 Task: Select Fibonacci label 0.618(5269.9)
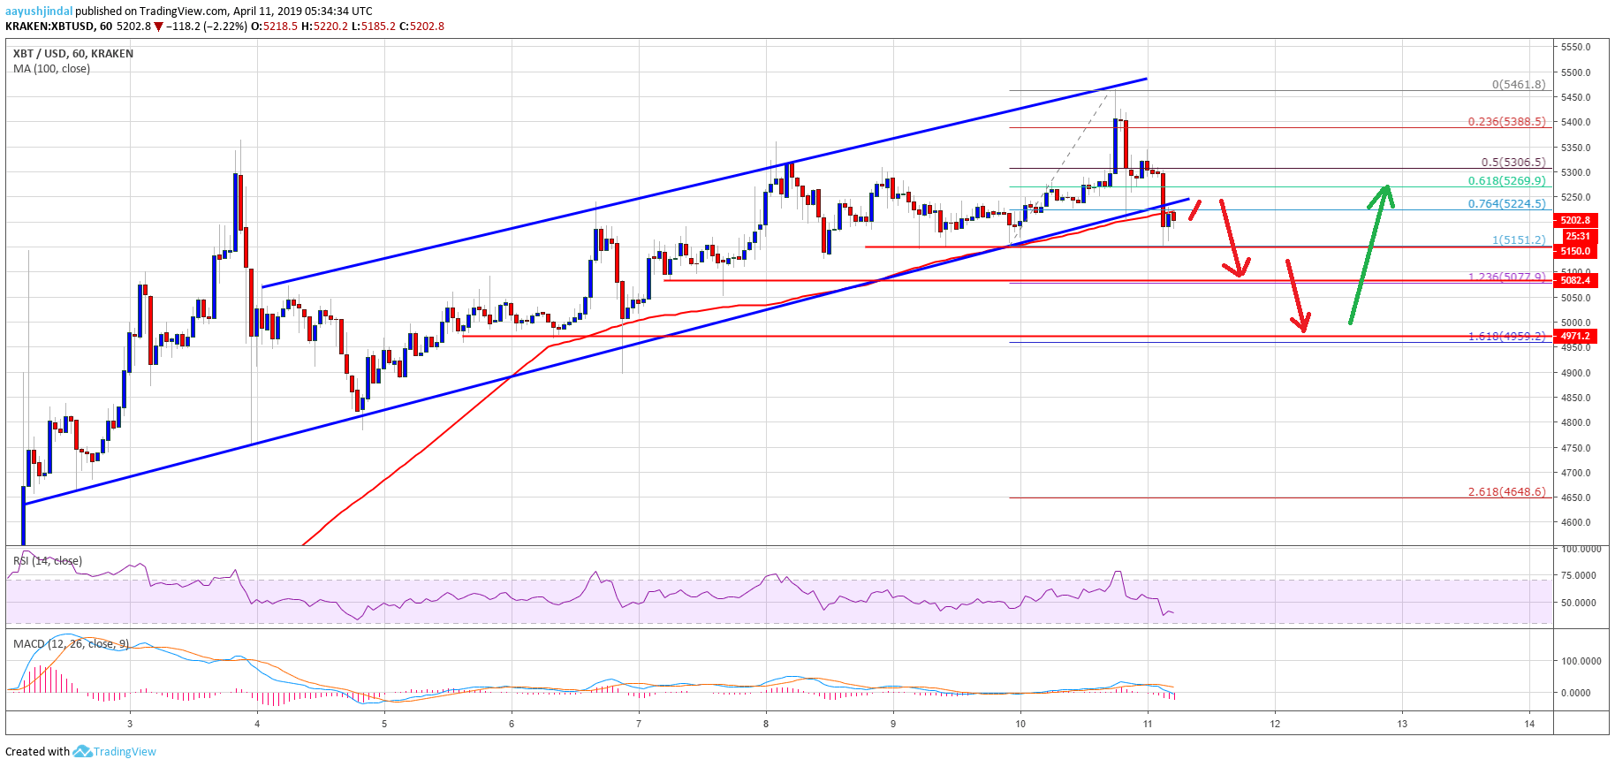pyautogui.click(x=1507, y=181)
